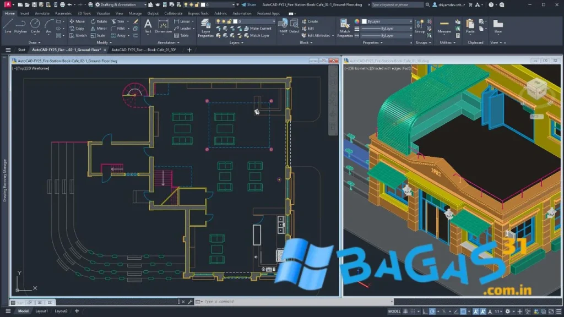The width and height of the screenshot is (564, 317).
Task: Click the Share button
Action: [x=248, y=4]
